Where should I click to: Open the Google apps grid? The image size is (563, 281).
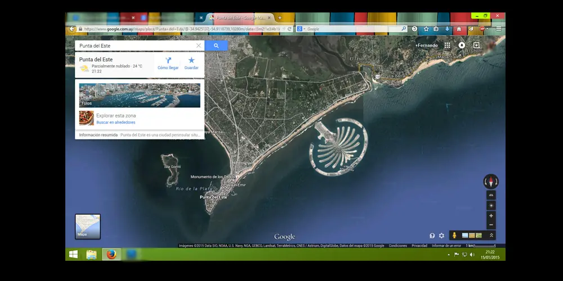pos(448,45)
